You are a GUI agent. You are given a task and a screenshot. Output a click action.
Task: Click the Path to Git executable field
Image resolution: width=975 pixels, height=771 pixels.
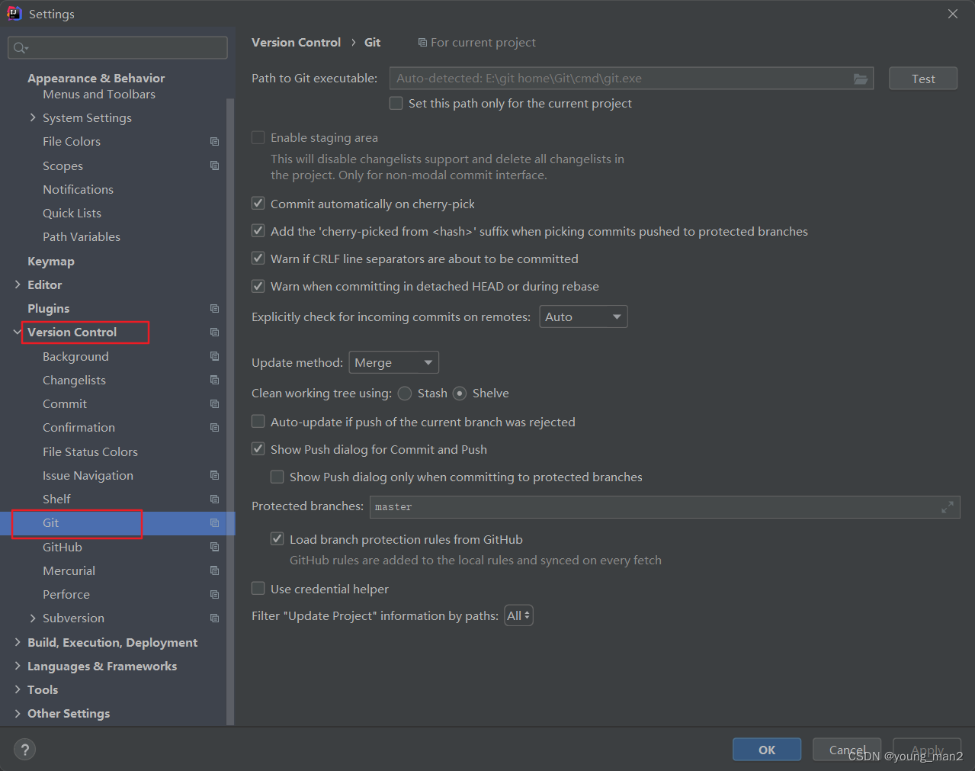[631, 79]
